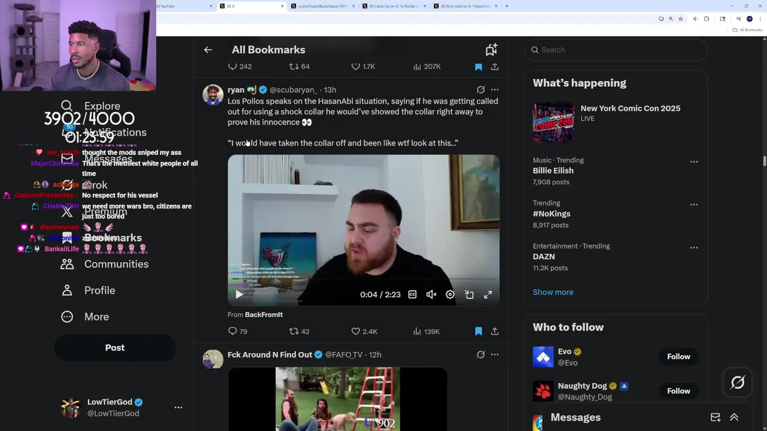The image size is (767, 431).
Task: Open Profile in the sidebar
Action: point(88,290)
